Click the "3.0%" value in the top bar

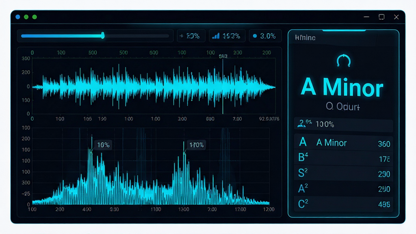pyautogui.click(x=268, y=36)
